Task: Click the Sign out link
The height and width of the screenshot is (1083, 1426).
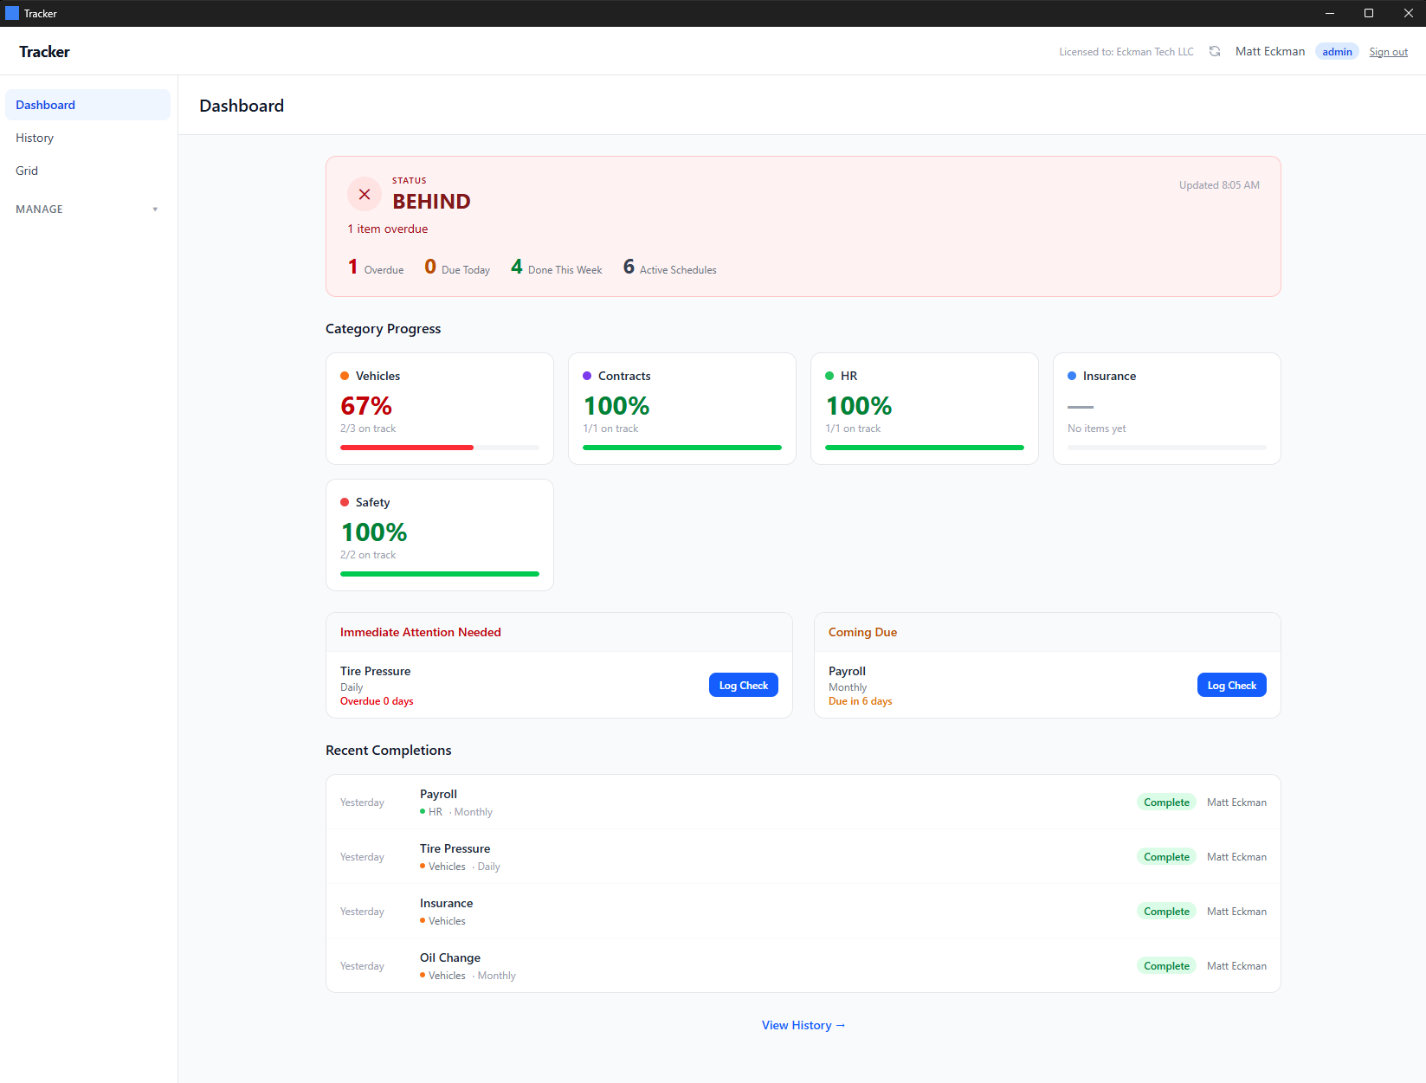Action: [1388, 52]
